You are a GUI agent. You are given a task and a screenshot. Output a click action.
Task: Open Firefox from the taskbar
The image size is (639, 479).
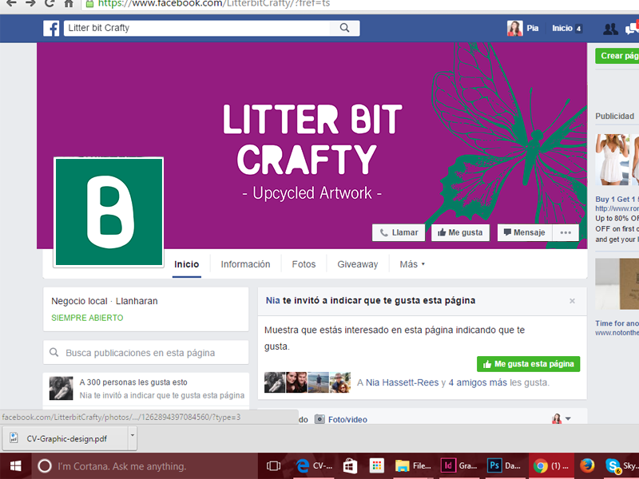[587, 466]
